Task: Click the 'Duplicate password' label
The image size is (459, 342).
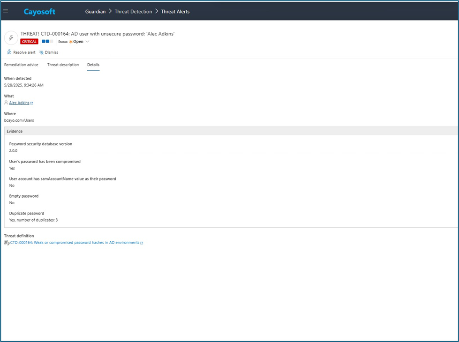Action: (27, 213)
